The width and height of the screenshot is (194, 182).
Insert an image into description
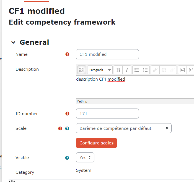(x=182, y=70)
